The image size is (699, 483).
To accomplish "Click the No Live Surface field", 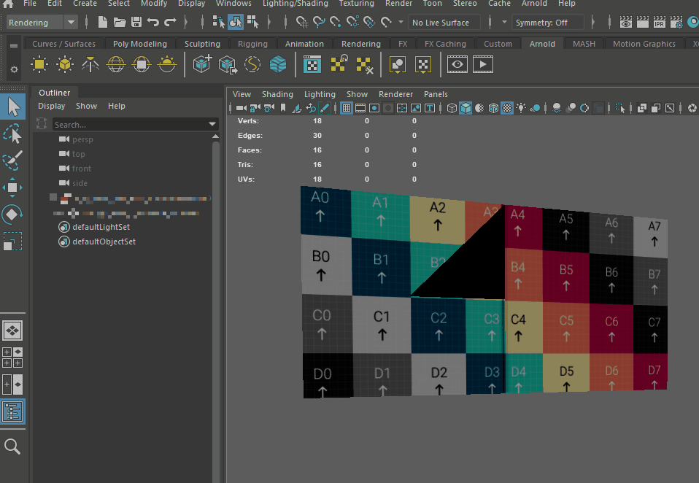I will pos(444,23).
